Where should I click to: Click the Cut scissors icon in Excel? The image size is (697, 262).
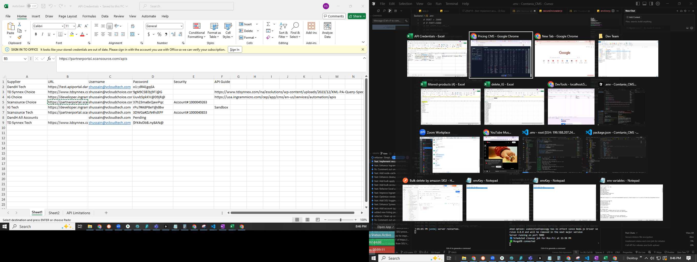click(x=19, y=24)
